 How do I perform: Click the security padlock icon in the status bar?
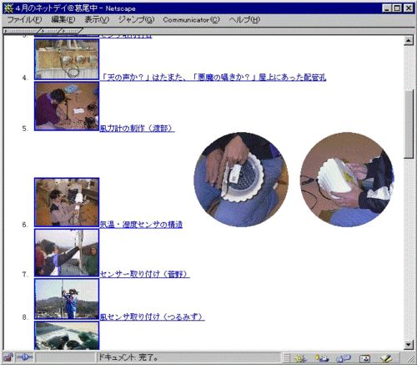tap(8, 357)
